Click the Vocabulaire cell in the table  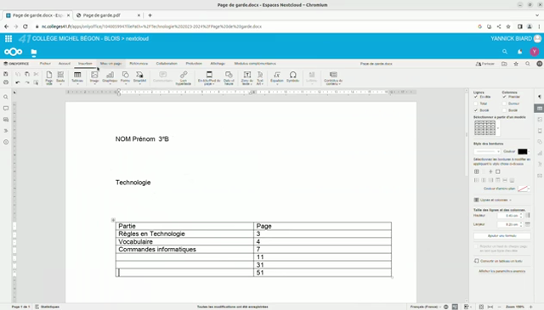(184, 242)
